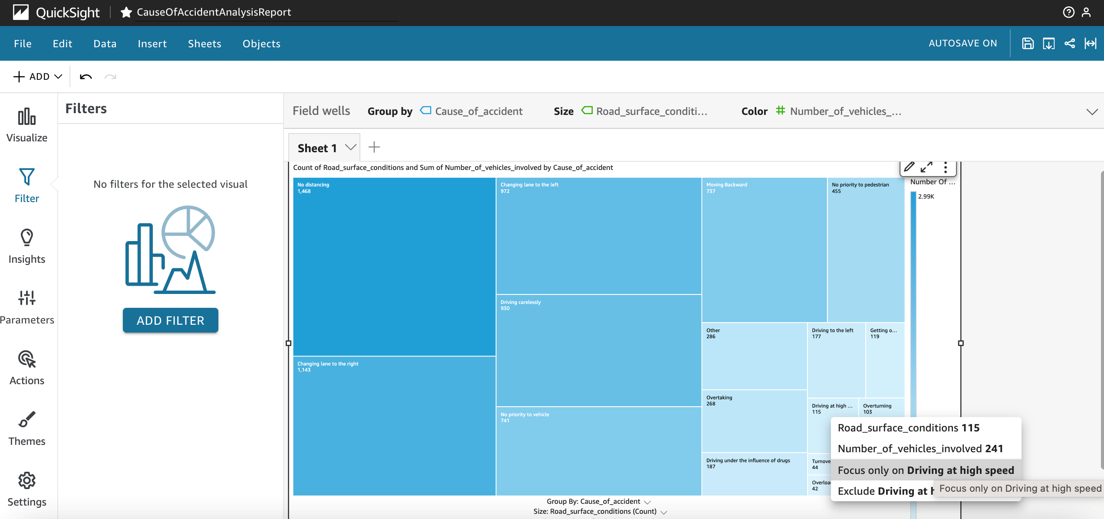Screen dimensions: 1104x519
Task: Maximize the visual with expand arrows icon
Action: tap(926, 167)
